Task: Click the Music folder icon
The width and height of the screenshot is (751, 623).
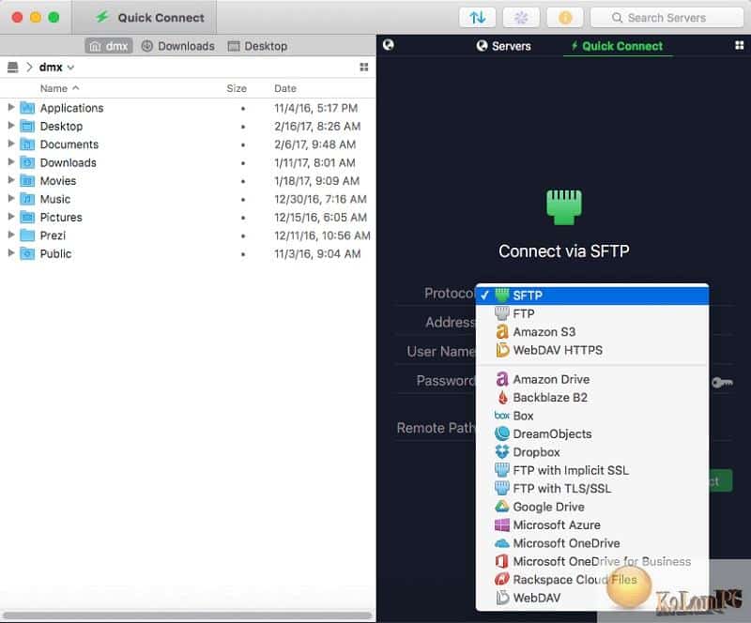Action: coord(27,199)
